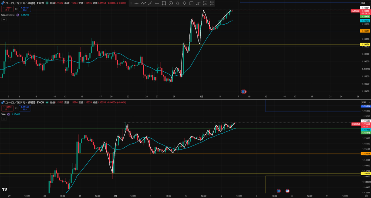Screen dimensions: 371x198
Task: Select the arrow down marker tool
Action: point(184,3)
